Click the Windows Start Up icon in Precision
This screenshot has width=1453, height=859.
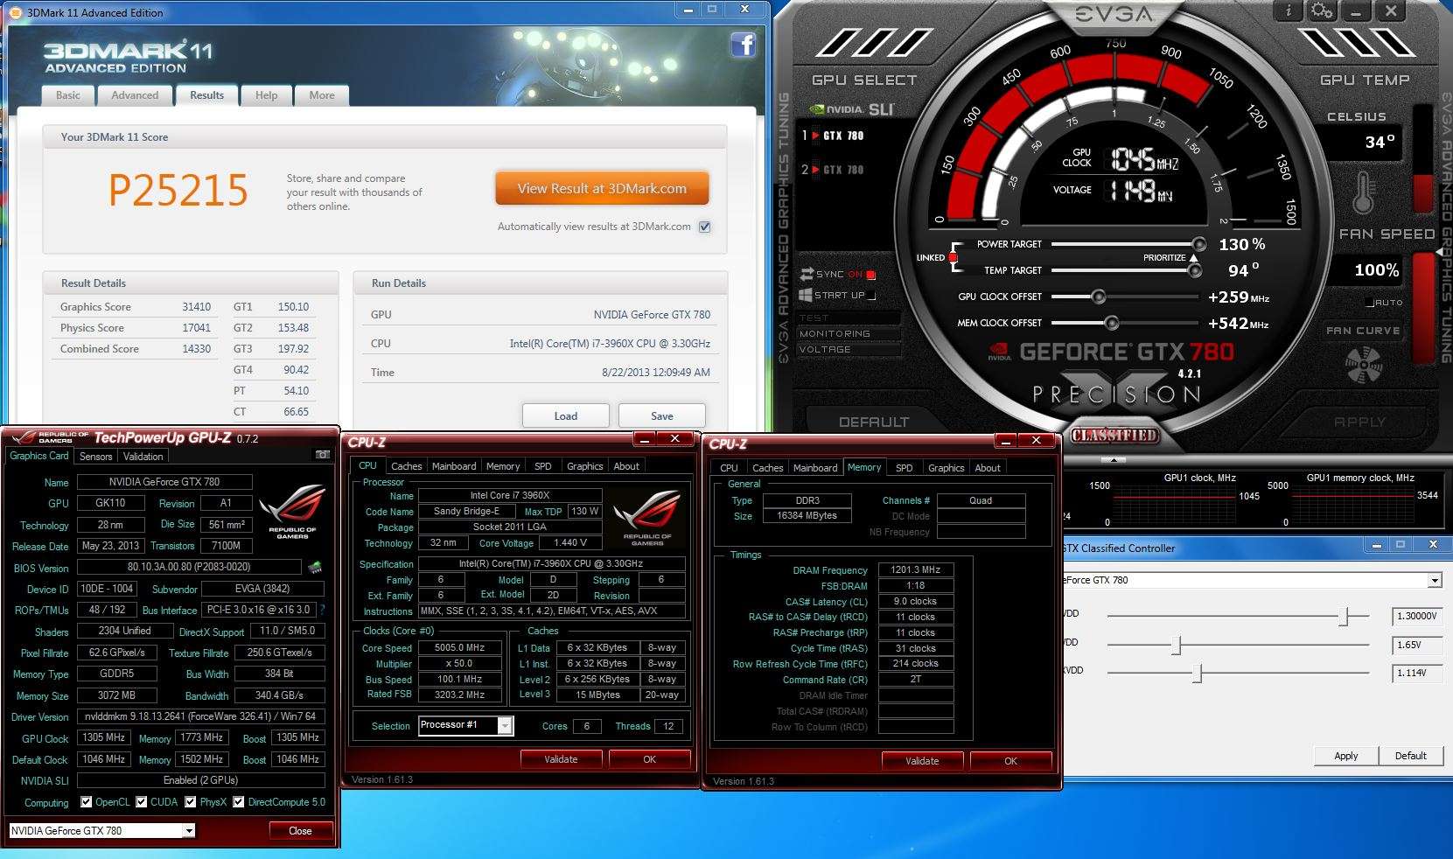tap(807, 296)
